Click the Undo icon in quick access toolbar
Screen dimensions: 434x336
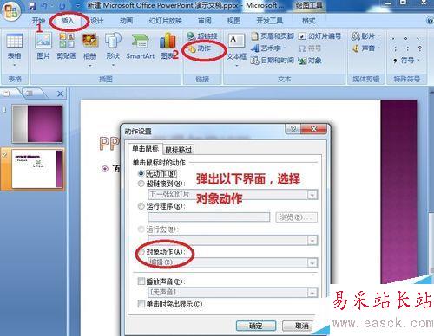pos(44,5)
